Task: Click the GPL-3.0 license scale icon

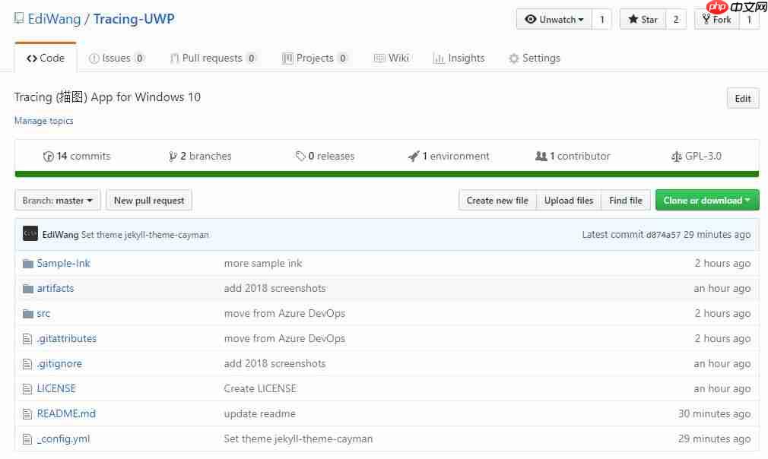Action: point(677,157)
